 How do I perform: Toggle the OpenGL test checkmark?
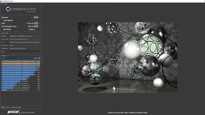[x=40, y=17]
